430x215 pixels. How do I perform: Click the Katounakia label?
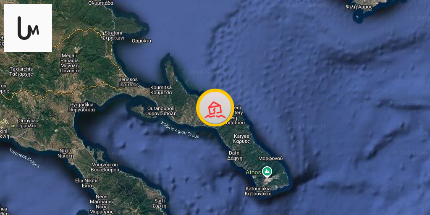[x=258, y=191]
